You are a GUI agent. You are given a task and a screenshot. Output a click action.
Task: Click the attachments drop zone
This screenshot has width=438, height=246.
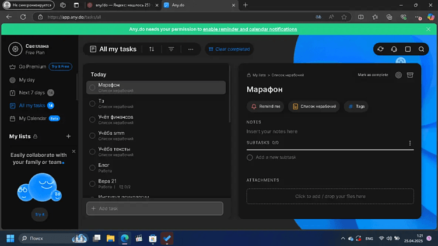pyautogui.click(x=330, y=196)
